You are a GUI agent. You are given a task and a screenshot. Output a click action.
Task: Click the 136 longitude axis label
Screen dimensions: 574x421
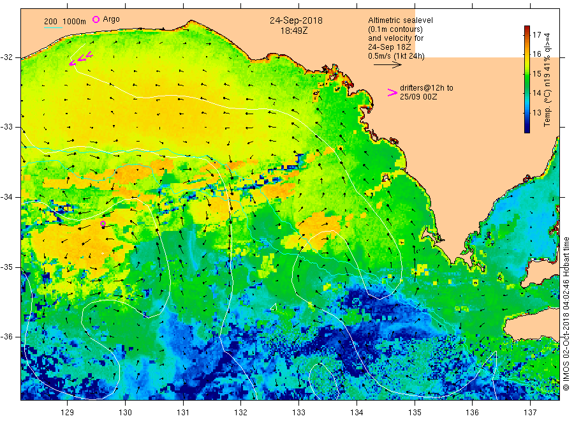pos(472,413)
